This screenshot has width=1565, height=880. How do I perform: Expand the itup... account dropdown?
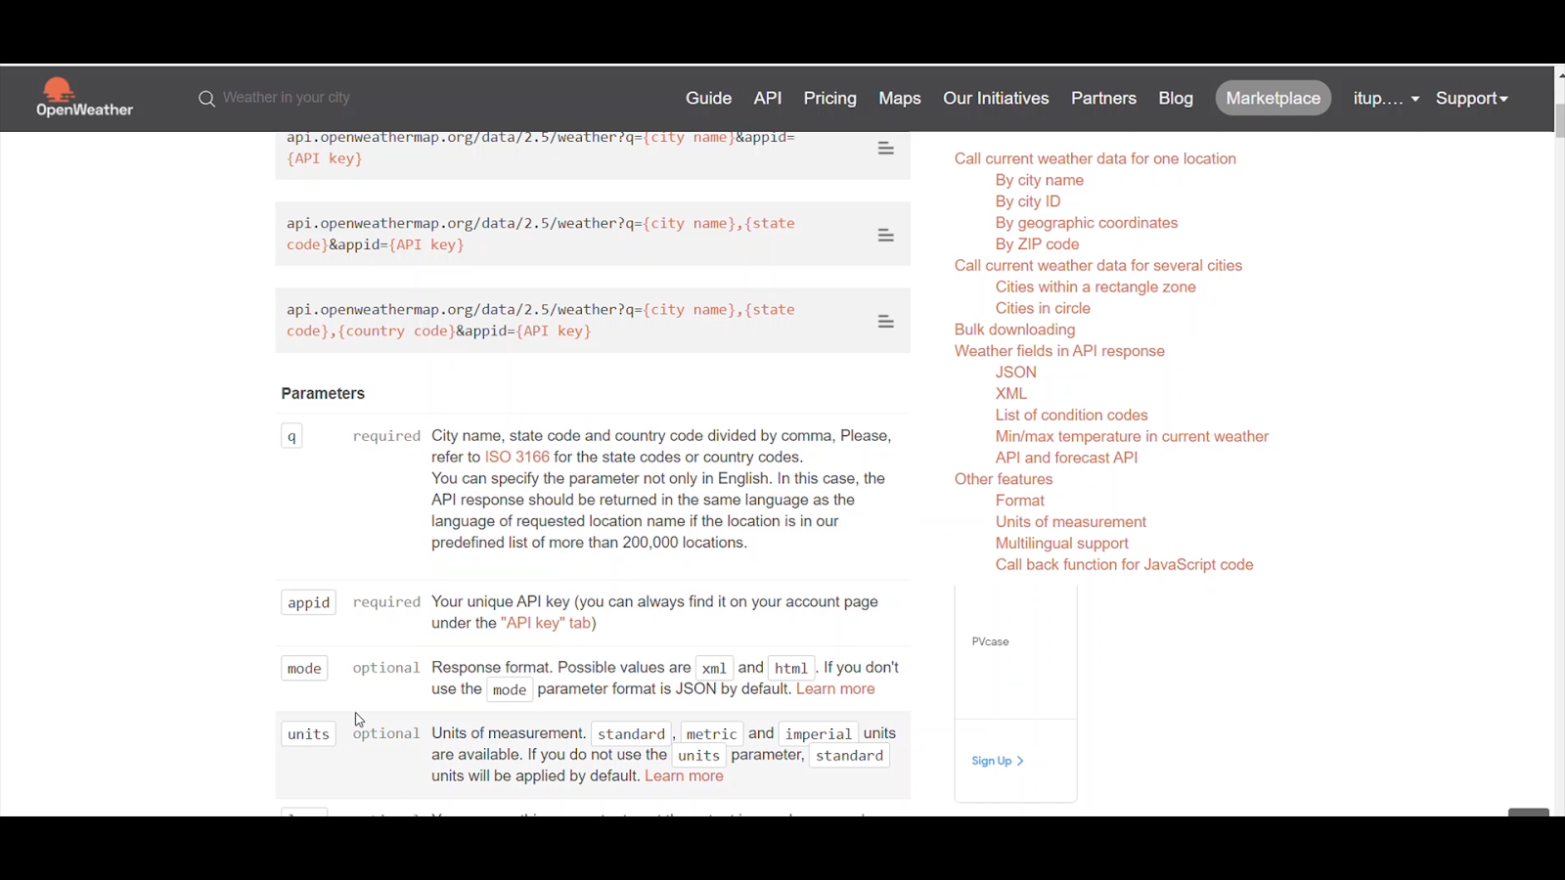(1386, 99)
